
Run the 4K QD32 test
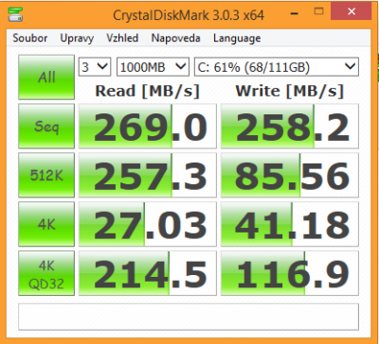click(46, 273)
